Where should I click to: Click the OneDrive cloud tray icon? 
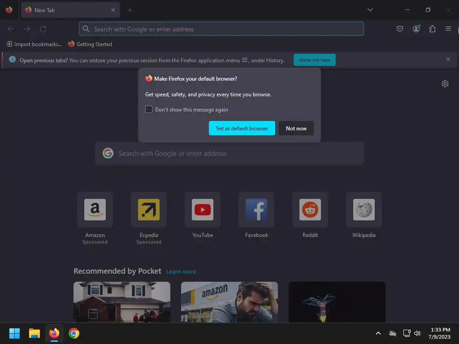393,333
